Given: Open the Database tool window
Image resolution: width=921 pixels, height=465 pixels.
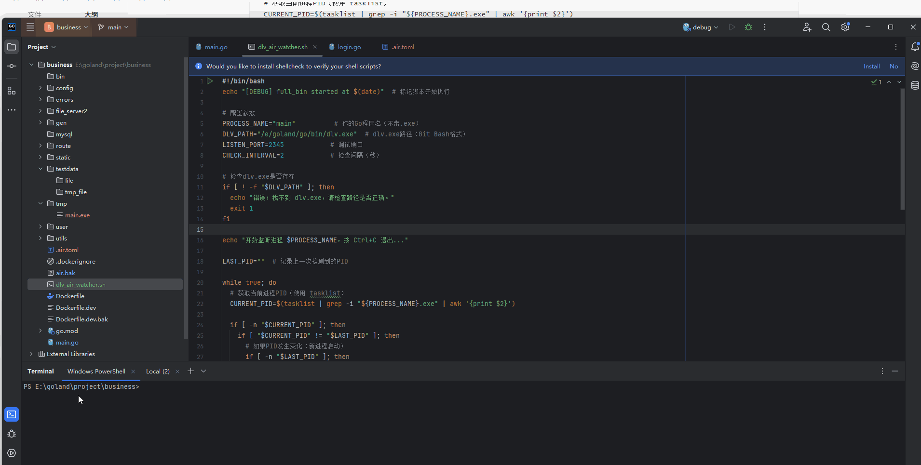Looking at the screenshot, I should pos(915,85).
